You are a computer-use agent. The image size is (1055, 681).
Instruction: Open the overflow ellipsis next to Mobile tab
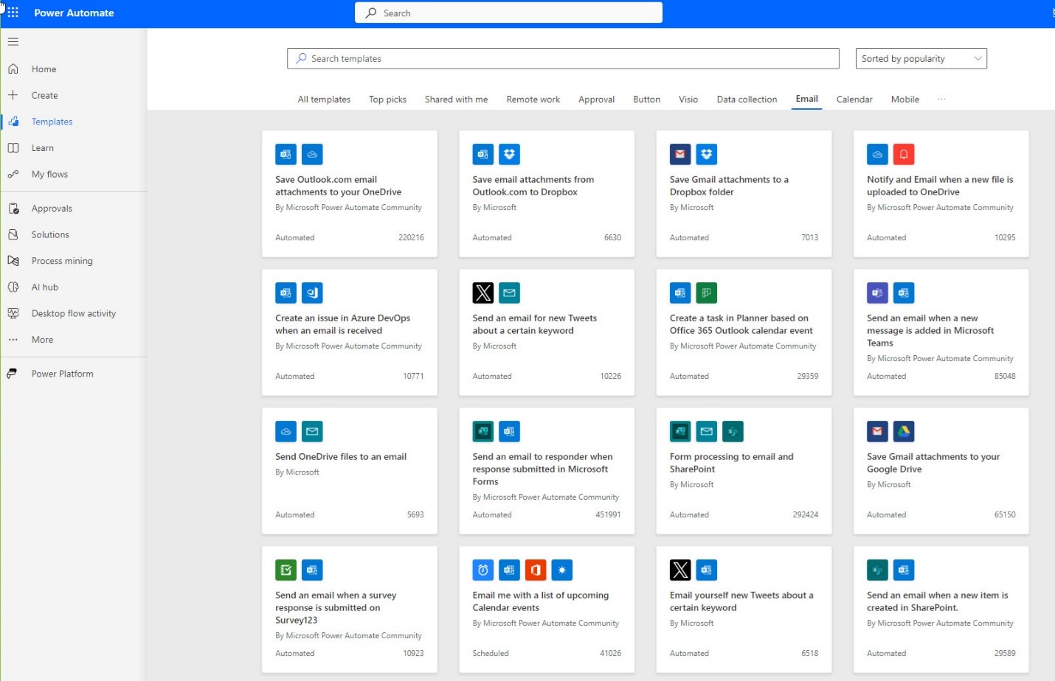tap(941, 99)
